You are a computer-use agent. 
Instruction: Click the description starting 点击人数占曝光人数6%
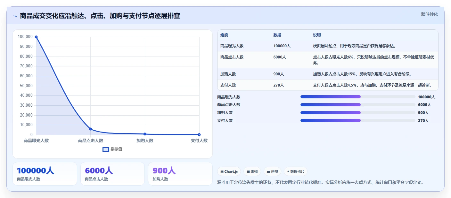(373, 60)
